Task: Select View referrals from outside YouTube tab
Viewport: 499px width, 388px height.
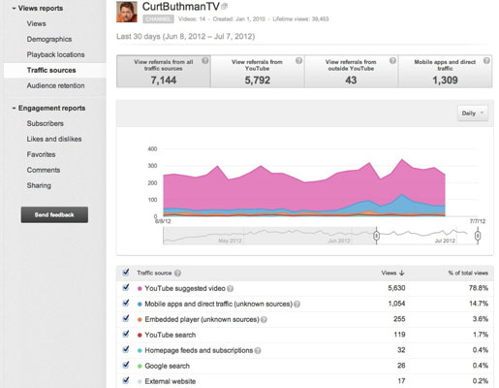Action: pos(351,71)
